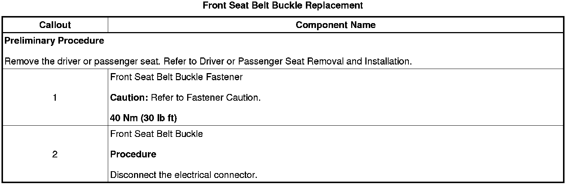Select the 'Component Name' column header
Screen dimensions: 569x185
[335, 25]
